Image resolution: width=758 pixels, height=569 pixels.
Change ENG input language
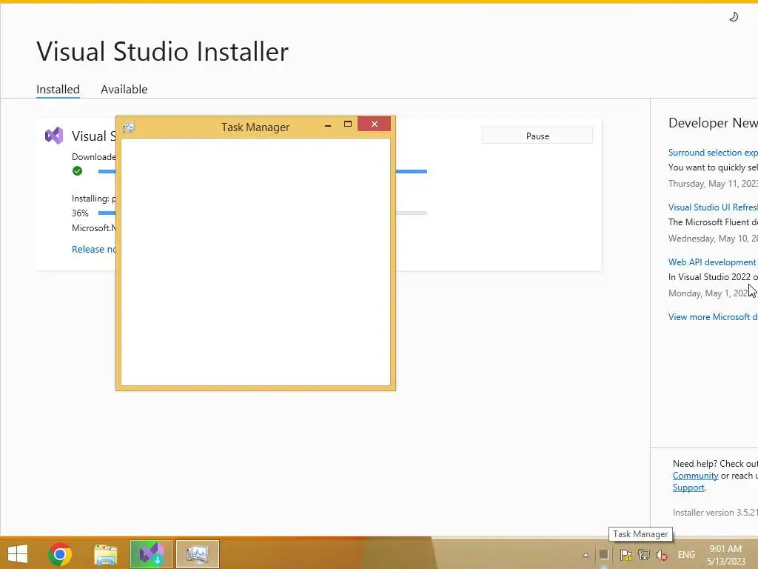point(686,555)
